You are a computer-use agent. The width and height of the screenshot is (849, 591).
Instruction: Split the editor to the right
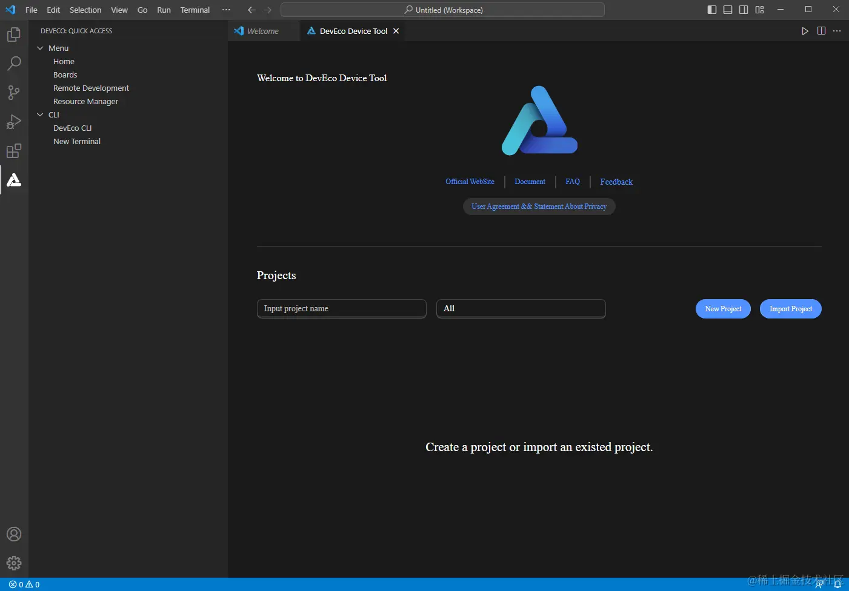tap(821, 31)
